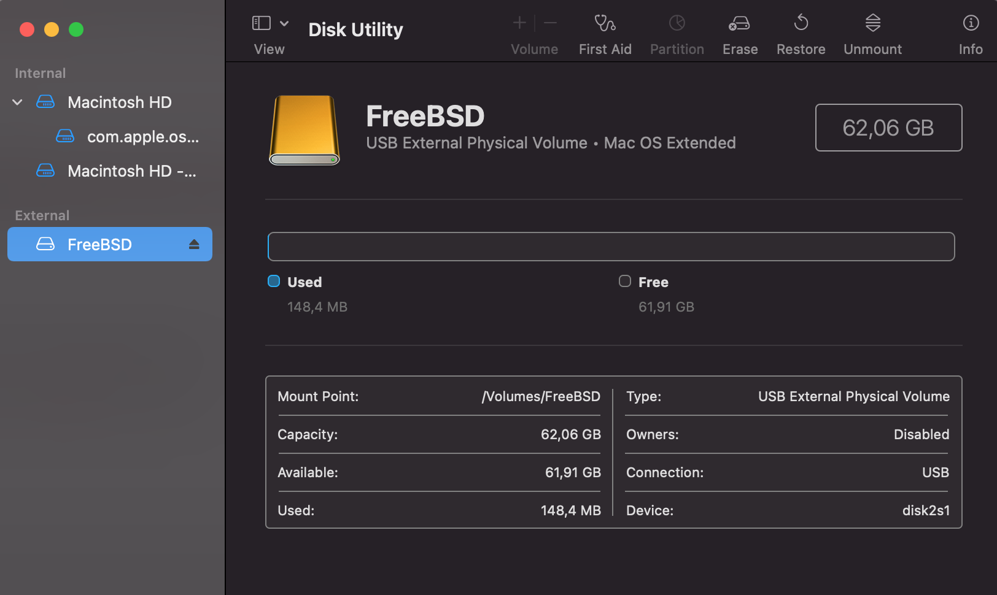Click the Erase drive icon
Screen dimensions: 997x595
(740, 23)
